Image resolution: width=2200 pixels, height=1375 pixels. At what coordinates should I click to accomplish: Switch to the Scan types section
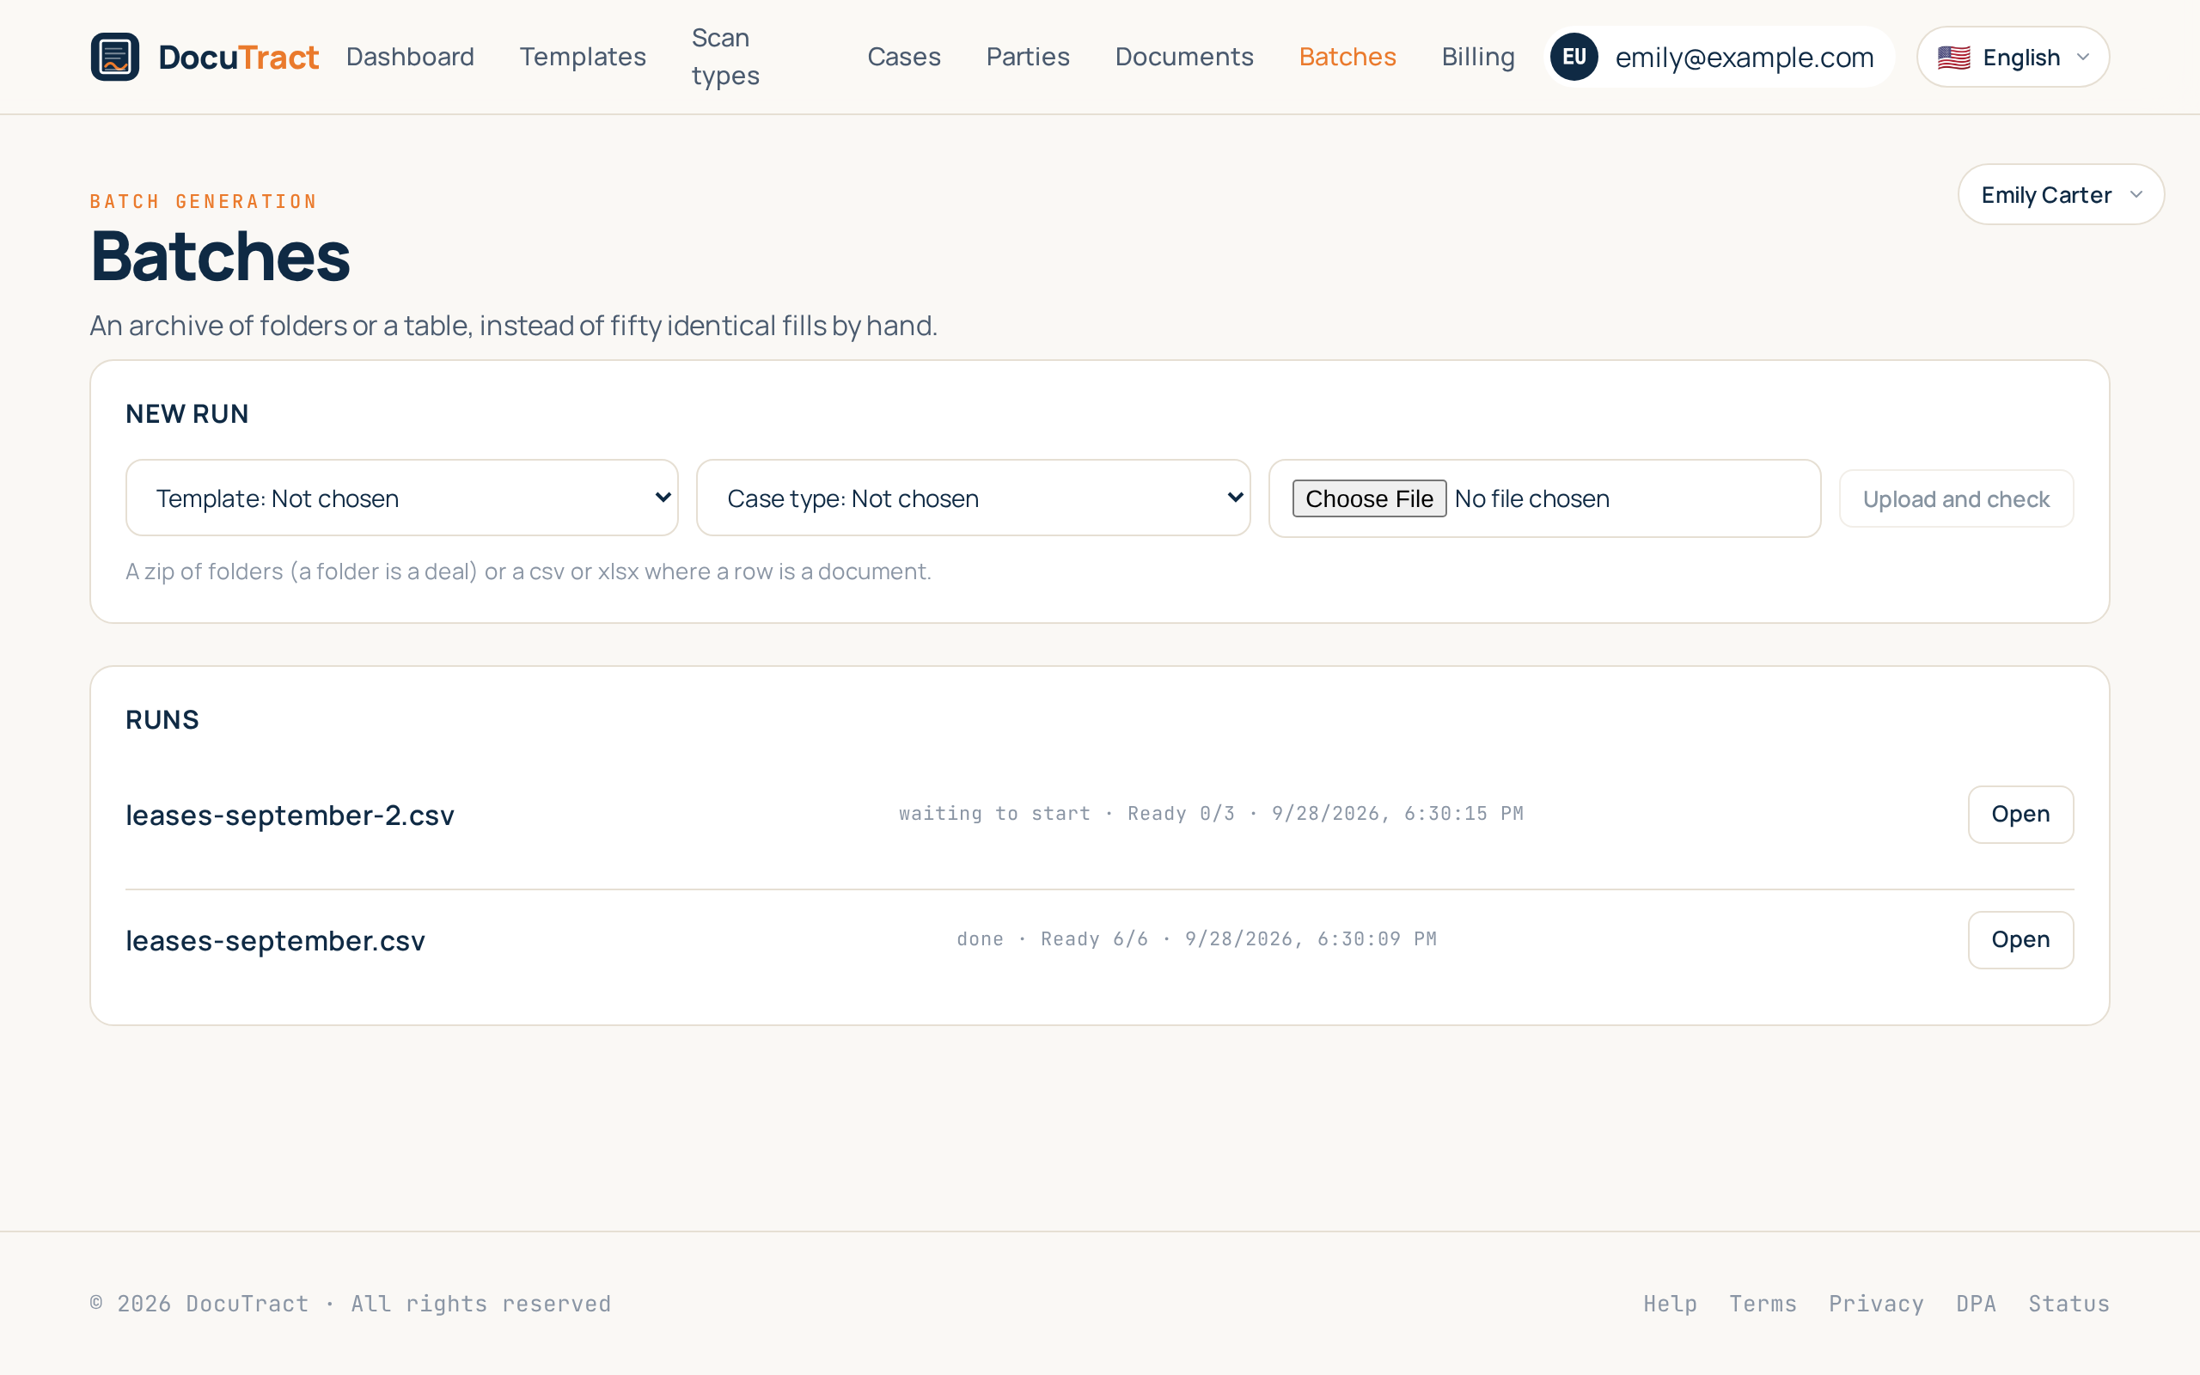point(725,57)
